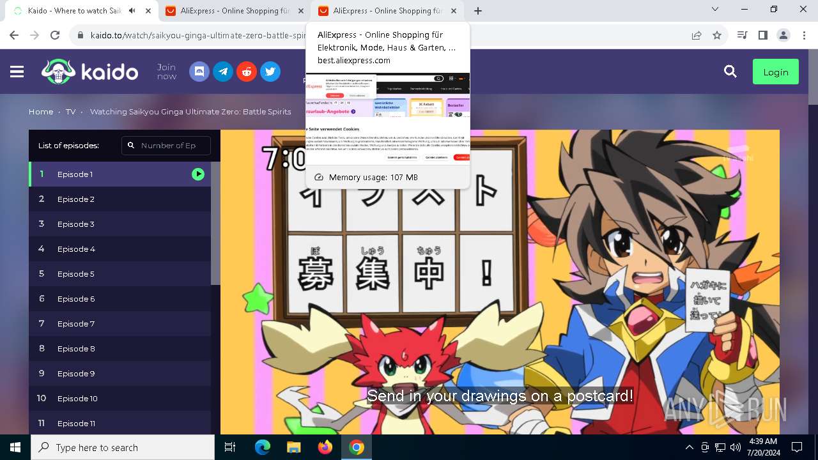Open the Windows Start menu

(x=15, y=447)
